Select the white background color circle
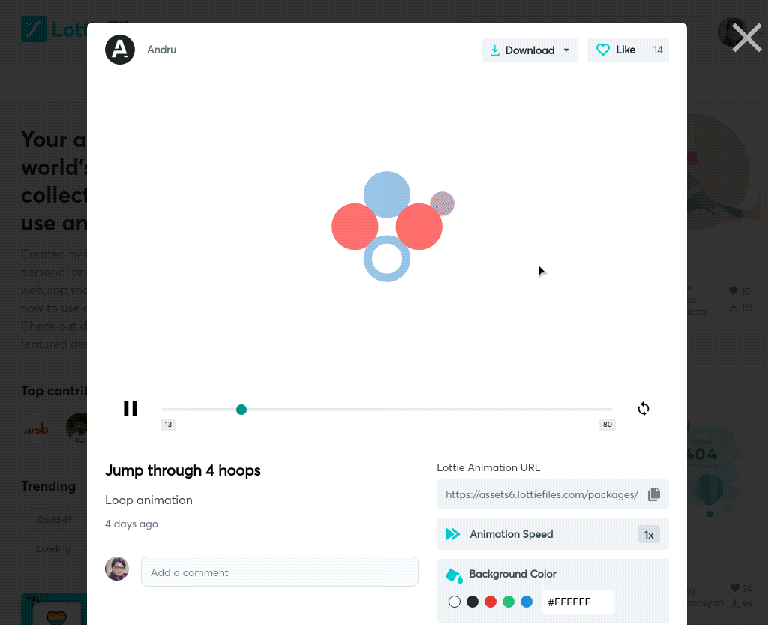The height and width of the screenshot is (625, 768). (x=454, y=601)
